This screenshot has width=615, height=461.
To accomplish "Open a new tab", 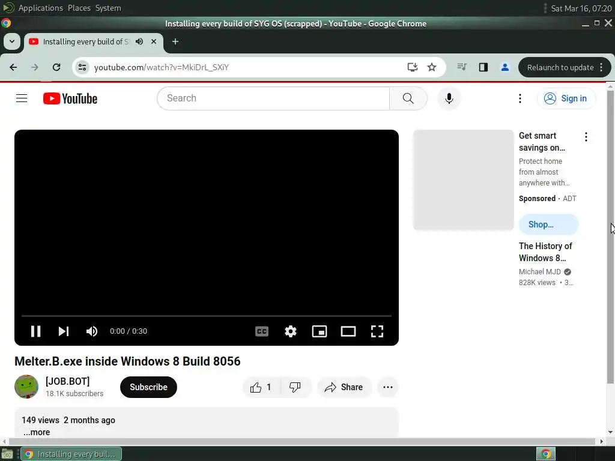I will [x=175, y=41].
